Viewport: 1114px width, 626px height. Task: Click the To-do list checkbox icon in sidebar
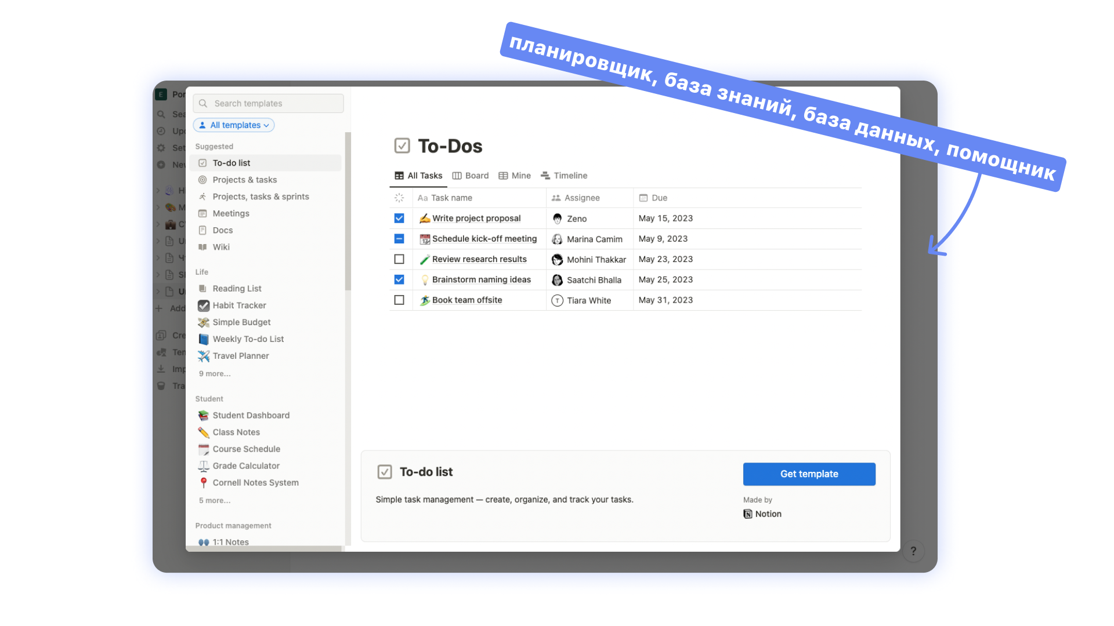[202, 163]
